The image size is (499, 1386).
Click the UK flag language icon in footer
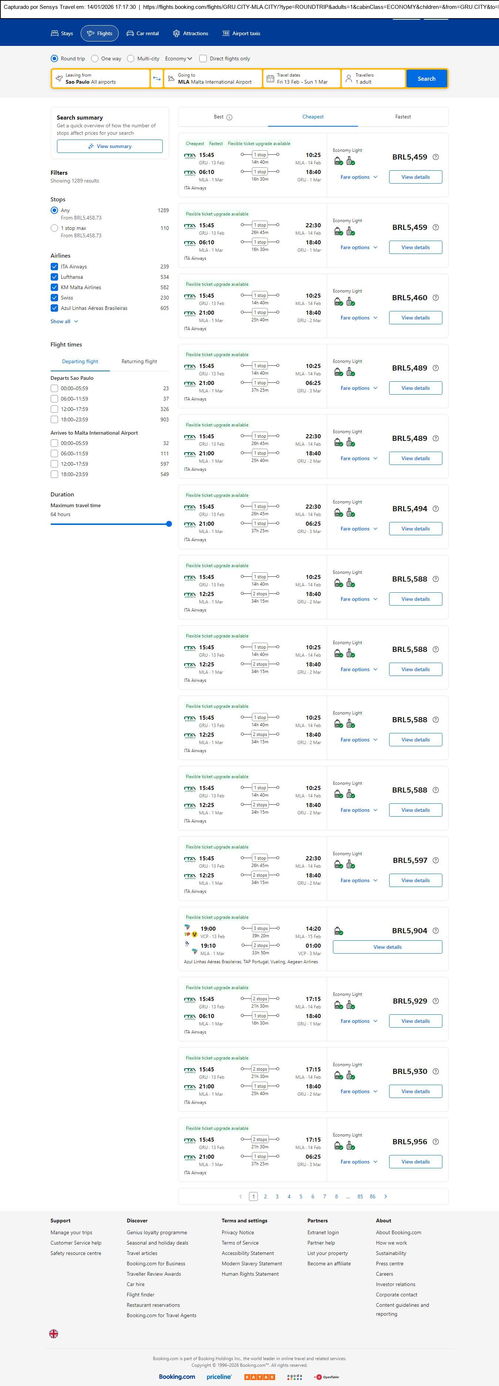[54, 1334]
